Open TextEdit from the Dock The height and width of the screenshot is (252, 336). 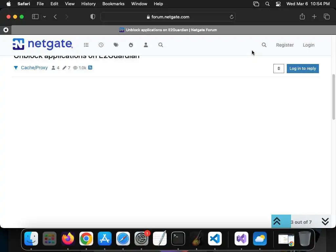click(x=160, y=239)
